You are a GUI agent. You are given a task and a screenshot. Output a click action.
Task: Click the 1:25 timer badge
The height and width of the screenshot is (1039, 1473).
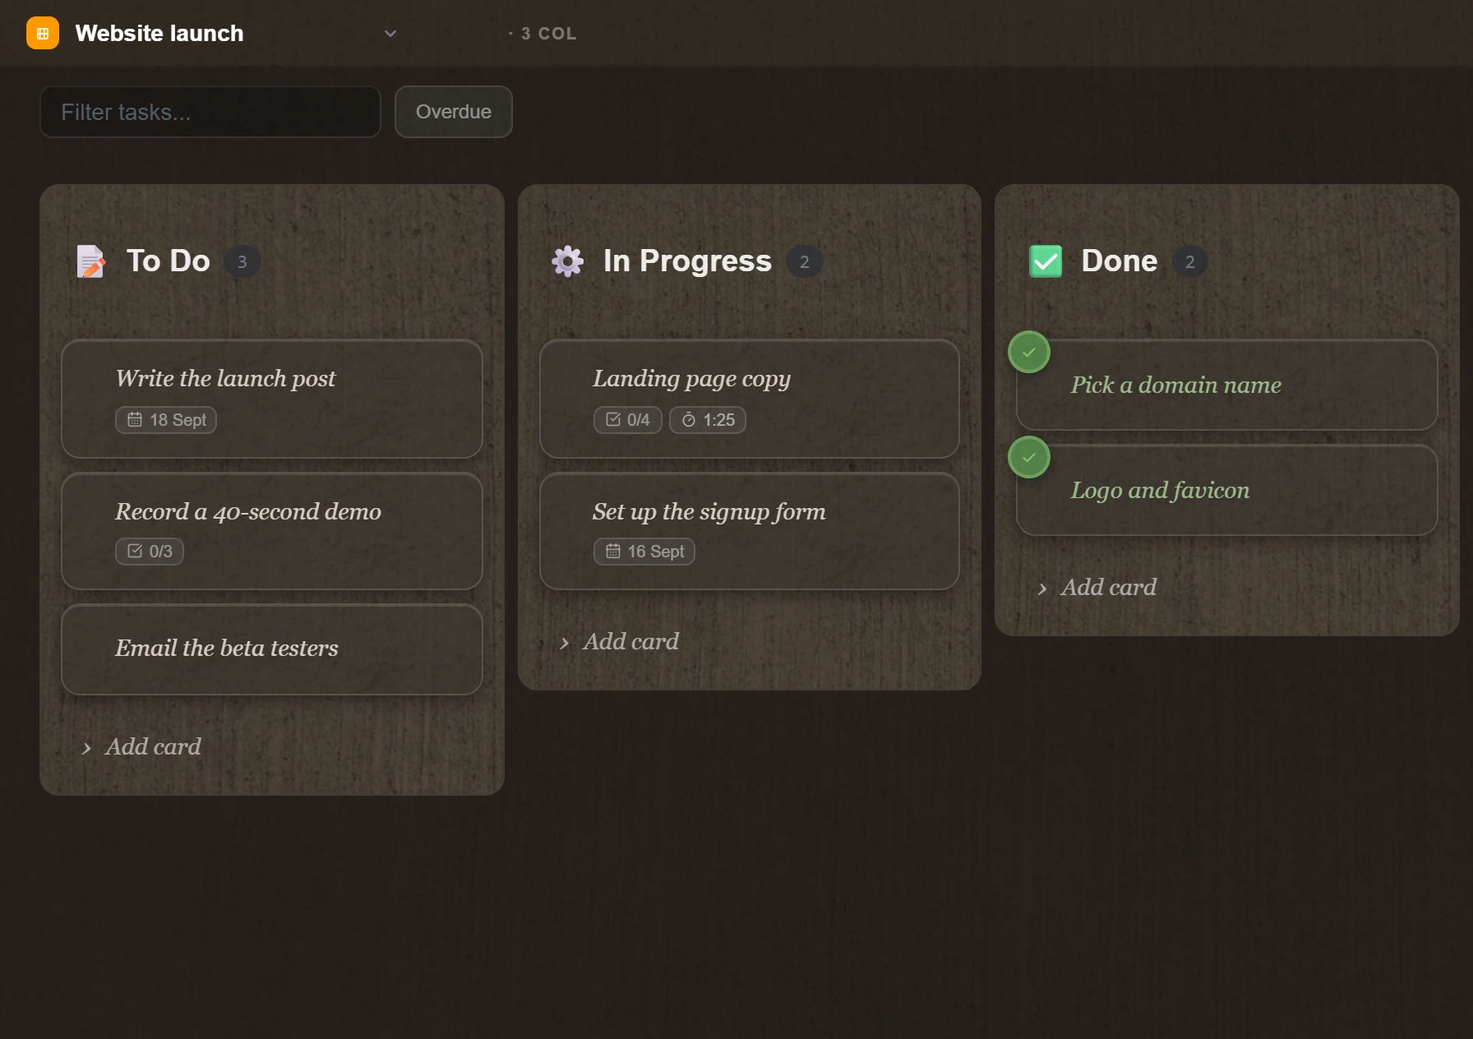[x=708, y=420]
